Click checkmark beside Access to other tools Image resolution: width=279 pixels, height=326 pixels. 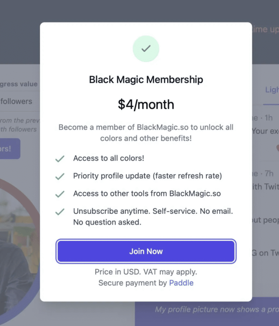[x=60, y=194]
